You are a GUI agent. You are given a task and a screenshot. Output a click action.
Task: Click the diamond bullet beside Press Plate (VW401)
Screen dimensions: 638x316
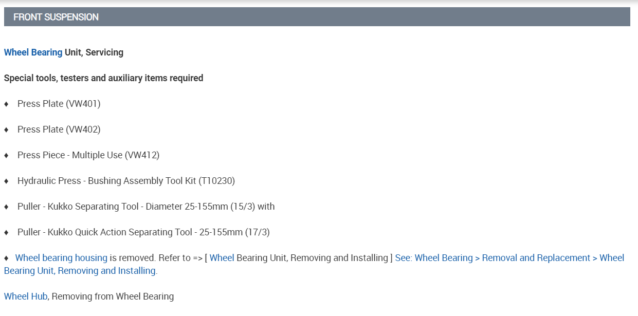(7, 104)
